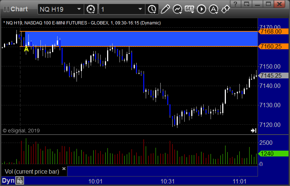Open the time template clock icon
This screenshot has width=290, height=186.
pos(152,9)
